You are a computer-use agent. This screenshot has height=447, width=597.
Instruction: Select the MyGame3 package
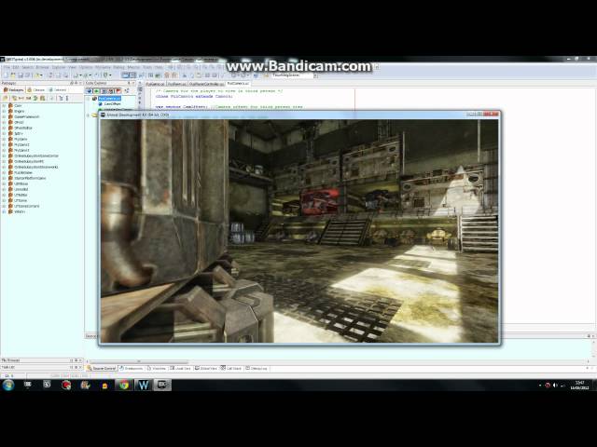[x=21, y=150]
